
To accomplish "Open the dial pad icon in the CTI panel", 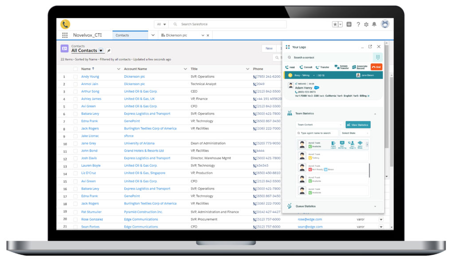I will [x=378, y=57].
